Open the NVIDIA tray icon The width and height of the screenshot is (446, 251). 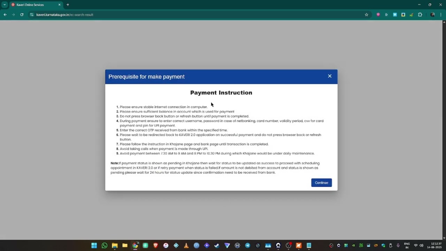pos(353,245)
